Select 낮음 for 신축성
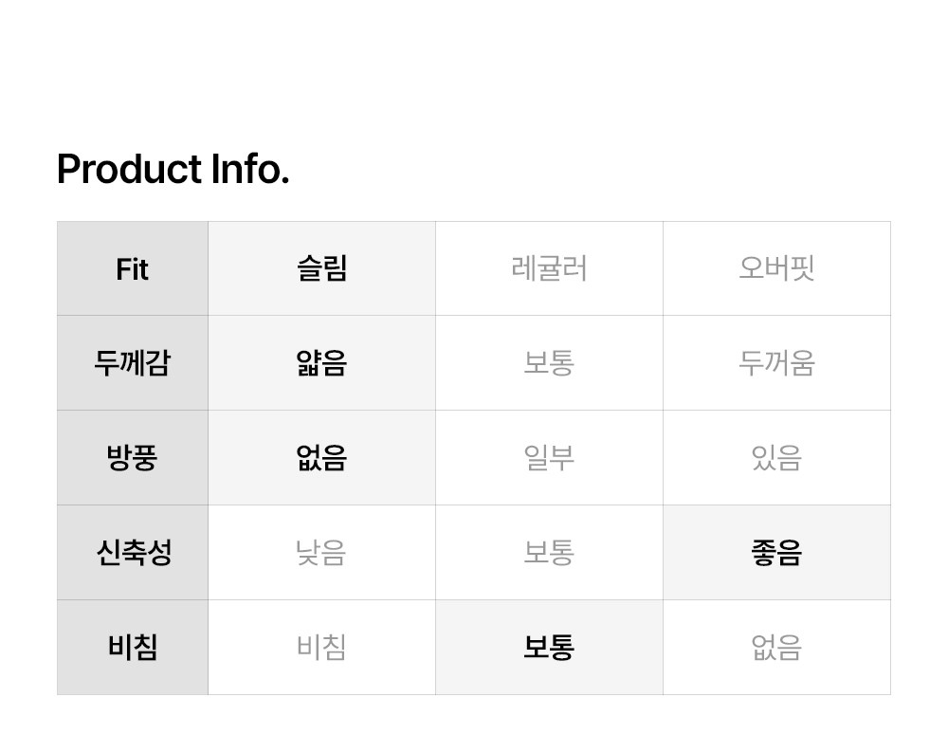The width and height of the screenshot is (948, 734). pos(321,553)
